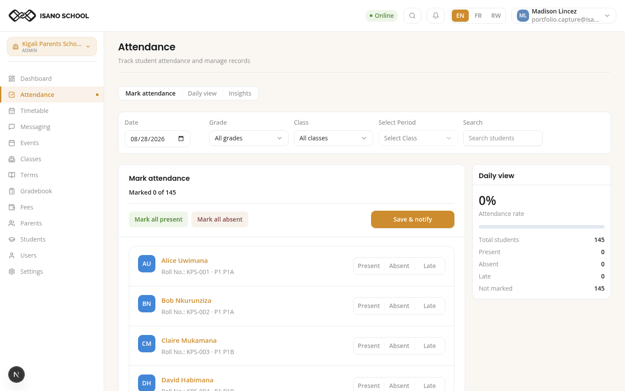
Task: Open the search icon in header
Action: [412, 16]
